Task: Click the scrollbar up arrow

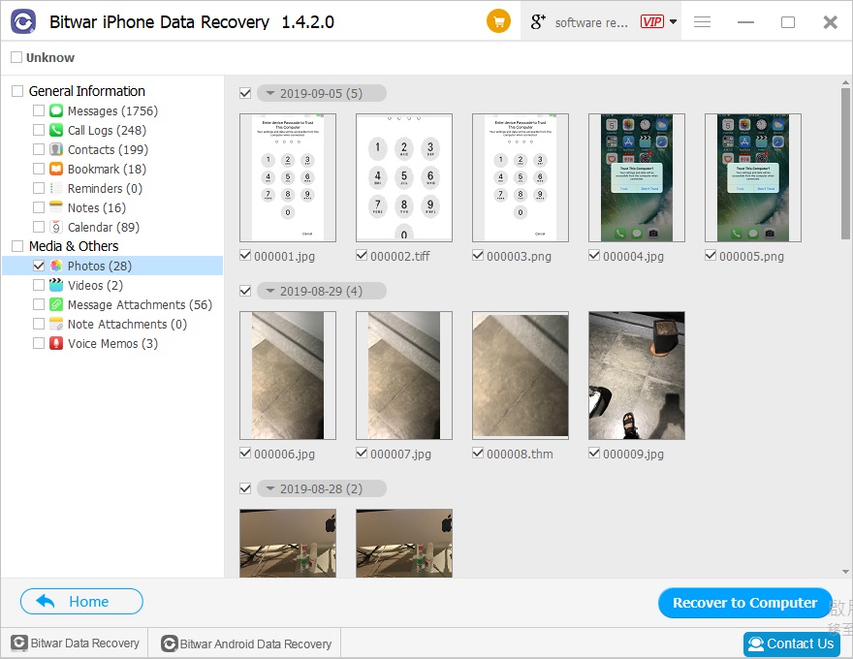Action: coord(845,82)
